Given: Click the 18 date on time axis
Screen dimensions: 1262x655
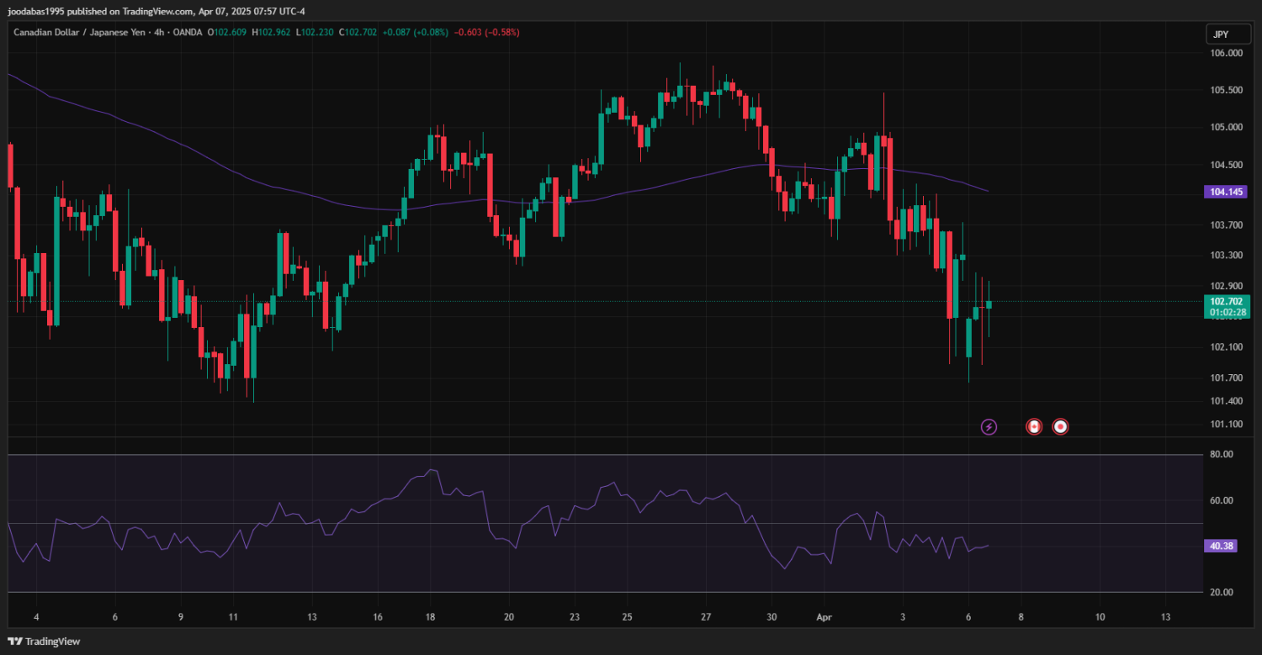Looking at the screenshot, I should (x=430, y=616).
